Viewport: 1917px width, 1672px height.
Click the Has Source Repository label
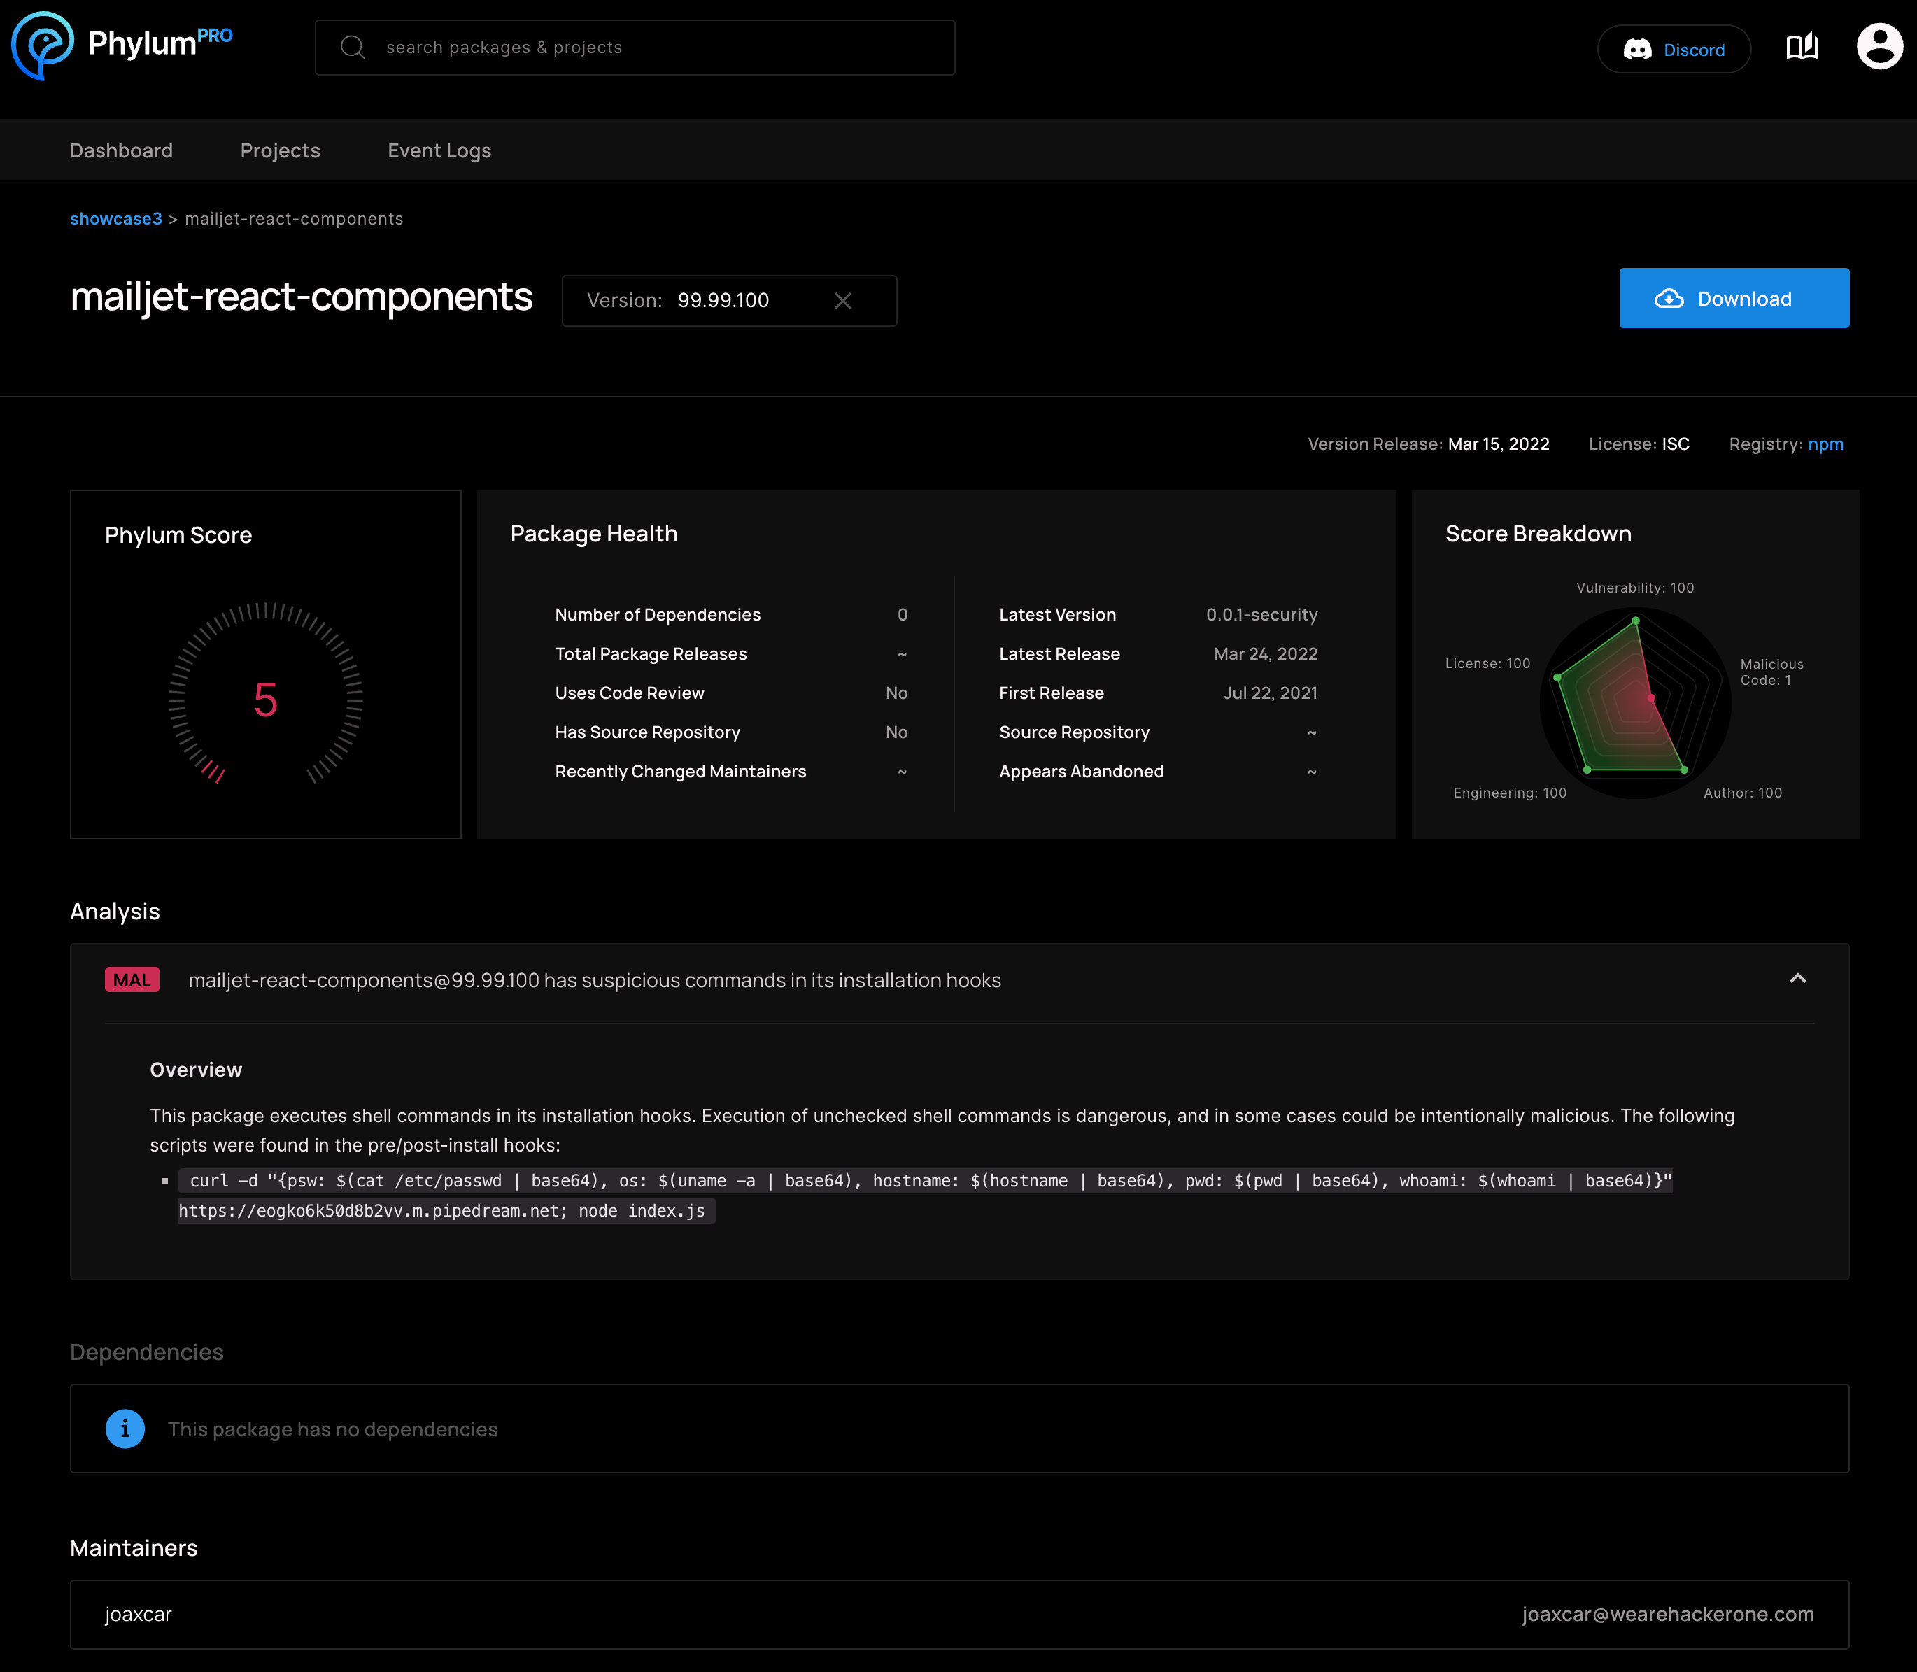[x=647, y=732]
